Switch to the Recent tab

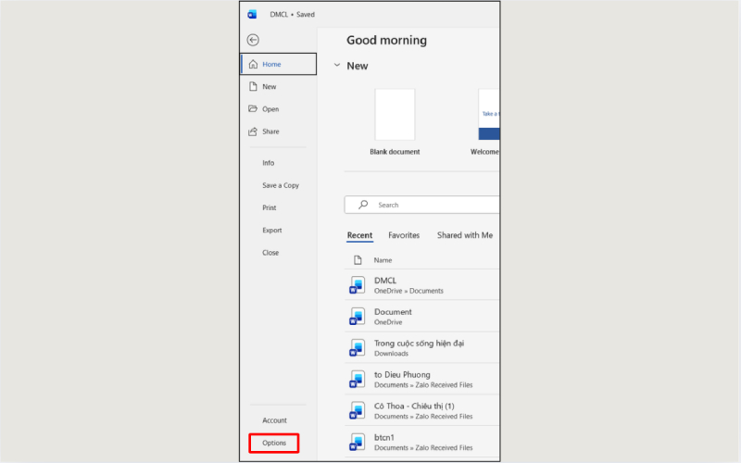click(x=359, y=235)
